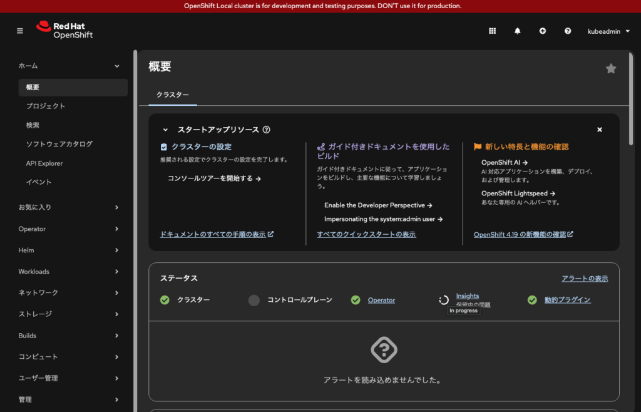Click the plus quick-create icon
The height and width of the screenshot is (412, 641).
pos(542,31)
